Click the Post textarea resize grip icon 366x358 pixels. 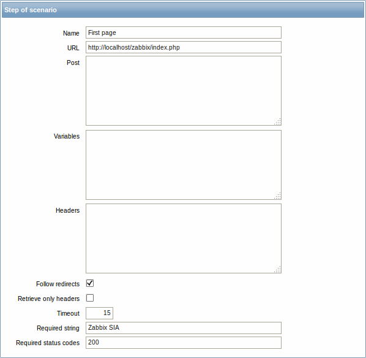277,121
